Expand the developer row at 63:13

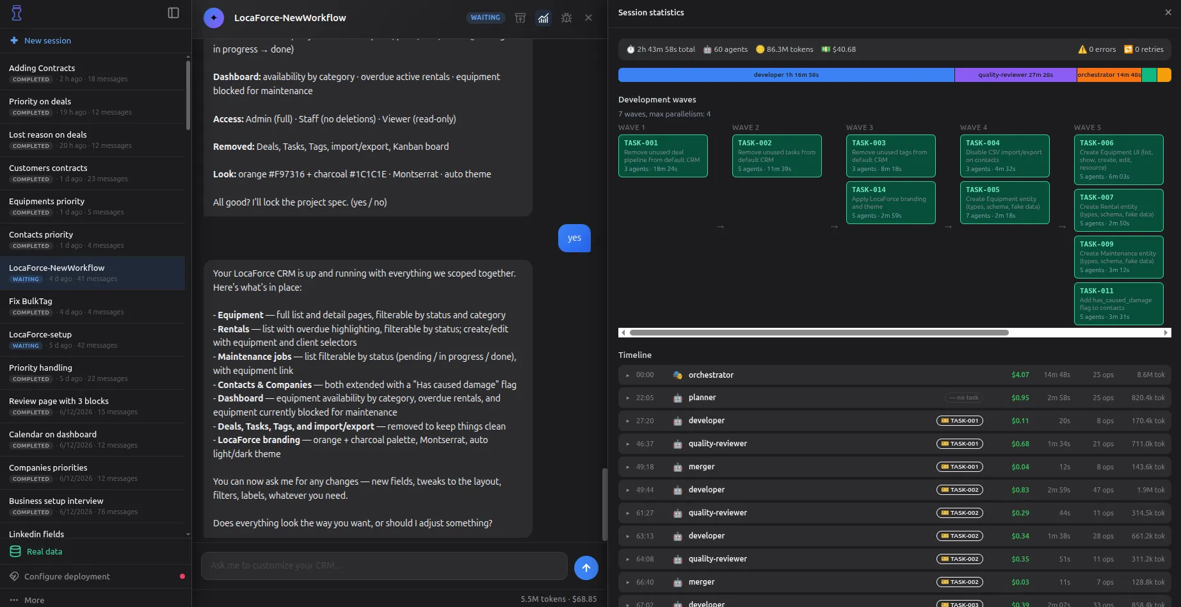pos(628,537)
